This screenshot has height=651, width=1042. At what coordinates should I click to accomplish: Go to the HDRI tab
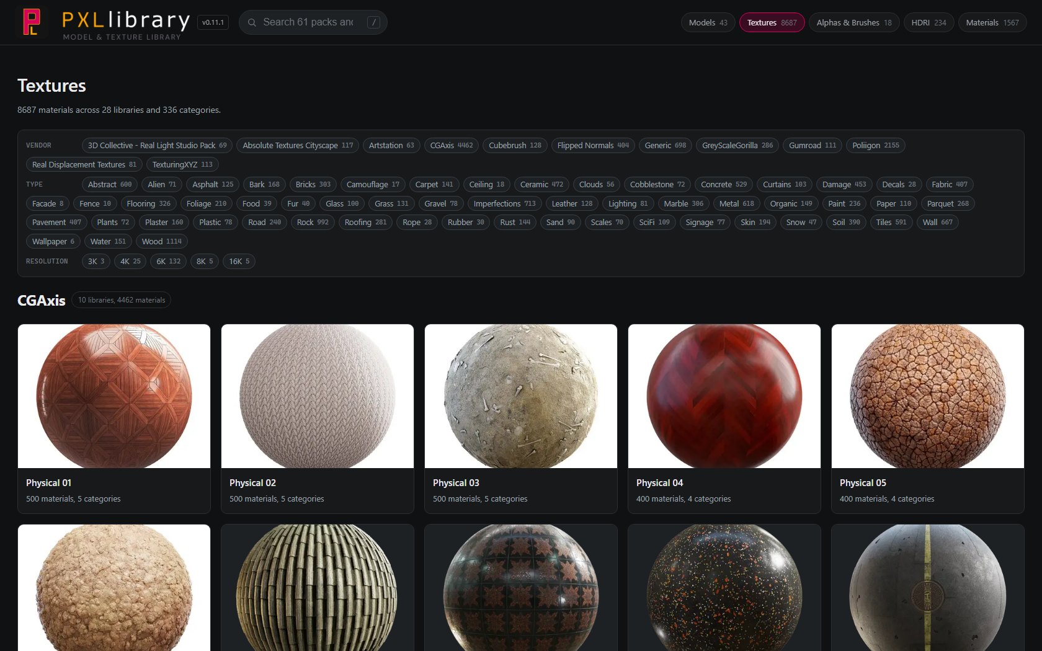pos(928,22)
